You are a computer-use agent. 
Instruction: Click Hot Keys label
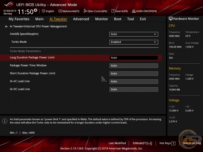pyautogui.click(x=165, y=143)
